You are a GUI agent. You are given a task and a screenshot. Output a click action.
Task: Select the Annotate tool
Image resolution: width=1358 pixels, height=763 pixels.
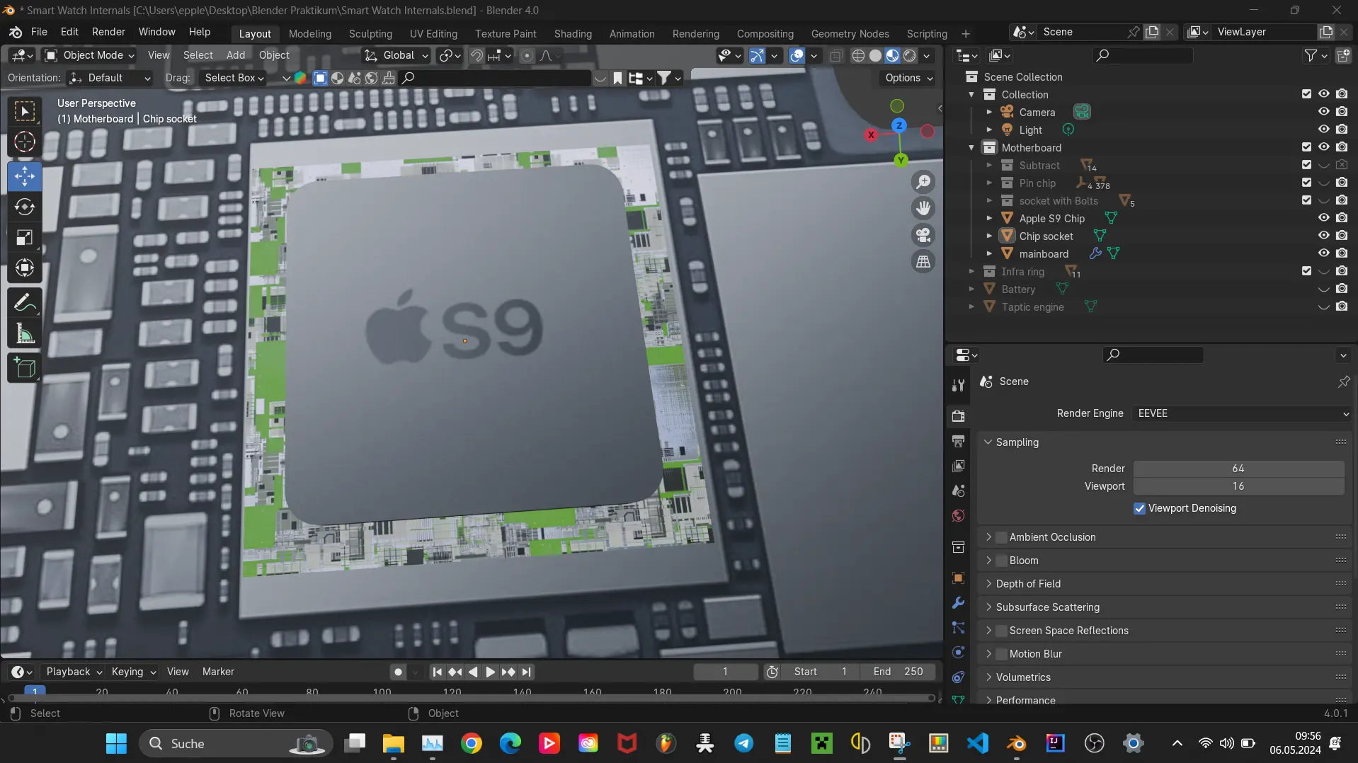(x=25, y=303)
